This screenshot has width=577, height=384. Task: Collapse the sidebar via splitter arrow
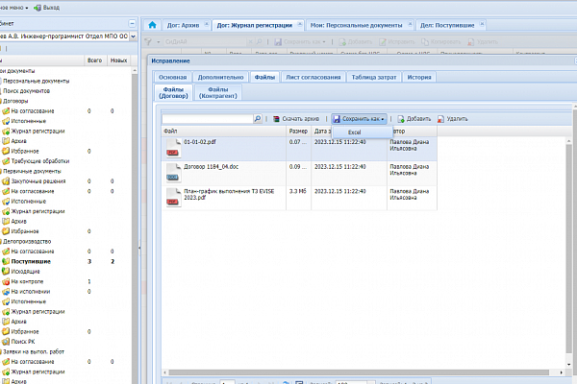pos(139,248)
